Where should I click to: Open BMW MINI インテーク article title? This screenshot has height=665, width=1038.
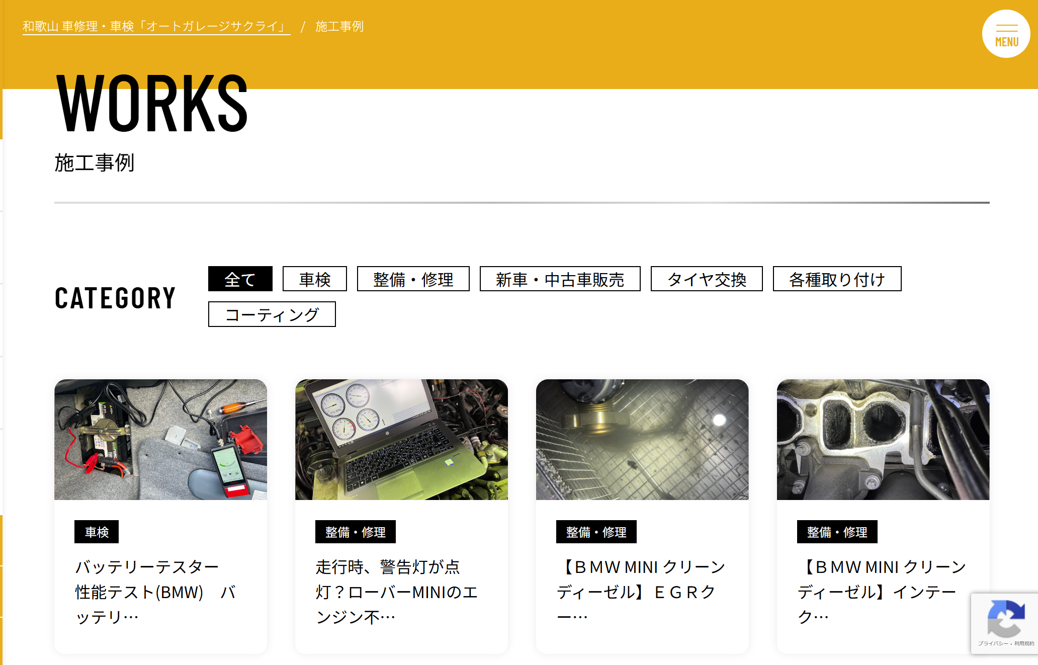tap(880, 592)
